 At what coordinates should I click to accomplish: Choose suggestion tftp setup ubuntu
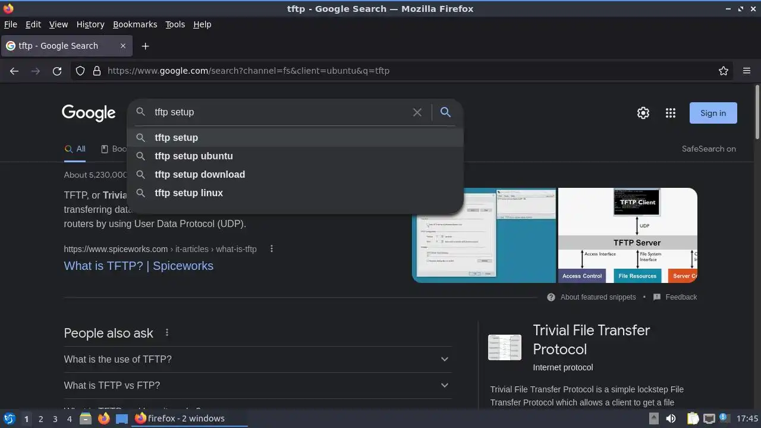tap(295, 156)
